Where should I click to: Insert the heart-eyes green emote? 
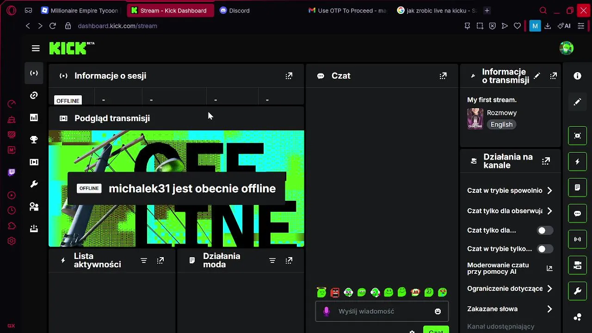443,292
